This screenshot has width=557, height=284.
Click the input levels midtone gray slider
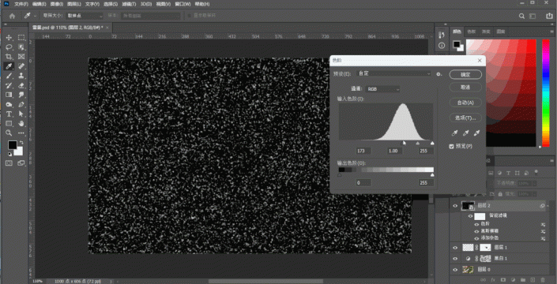(418, 144)
